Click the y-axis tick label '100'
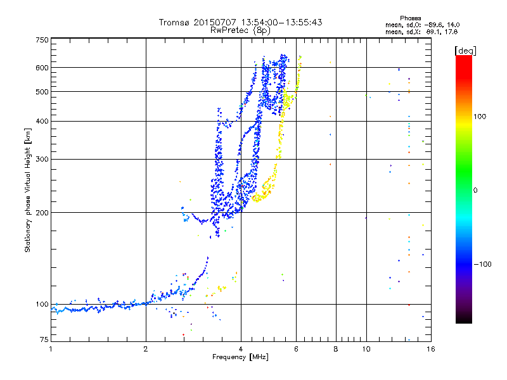 click(42, 305)
